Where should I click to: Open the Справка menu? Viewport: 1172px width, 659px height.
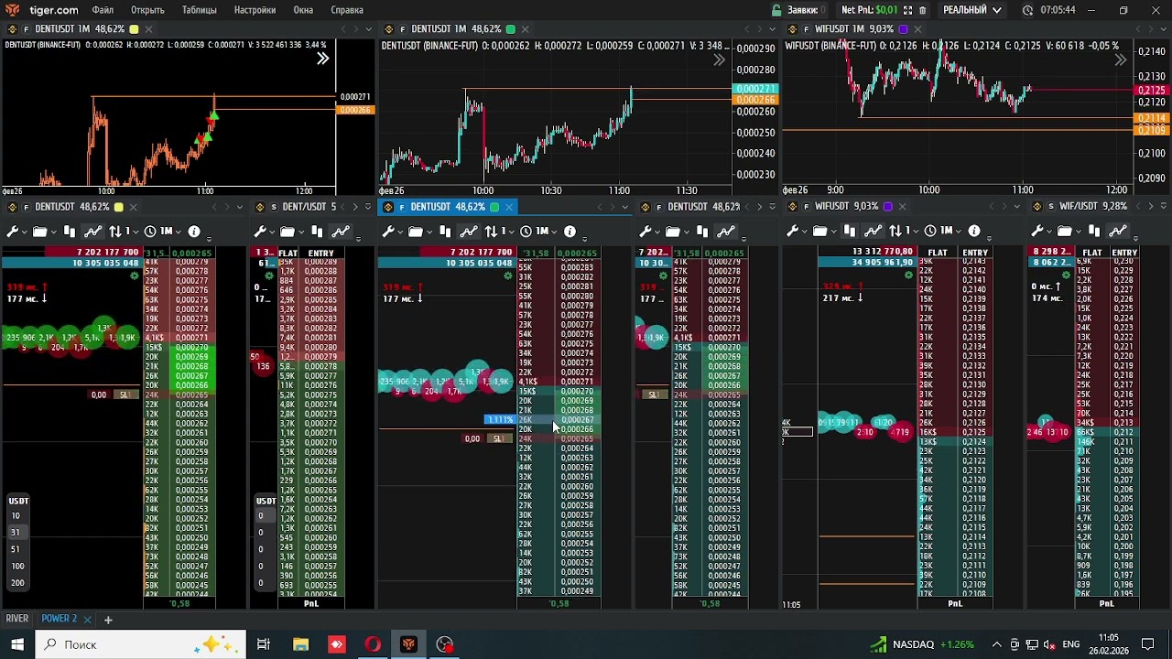(347, 10)
